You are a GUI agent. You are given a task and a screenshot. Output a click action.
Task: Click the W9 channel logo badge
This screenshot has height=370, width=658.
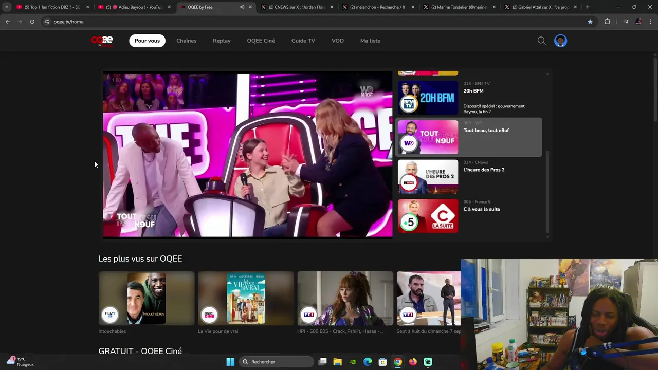click(x=409, y=143)
